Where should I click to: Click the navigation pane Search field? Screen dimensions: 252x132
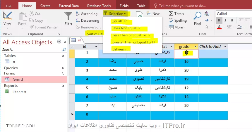[32, 50]
